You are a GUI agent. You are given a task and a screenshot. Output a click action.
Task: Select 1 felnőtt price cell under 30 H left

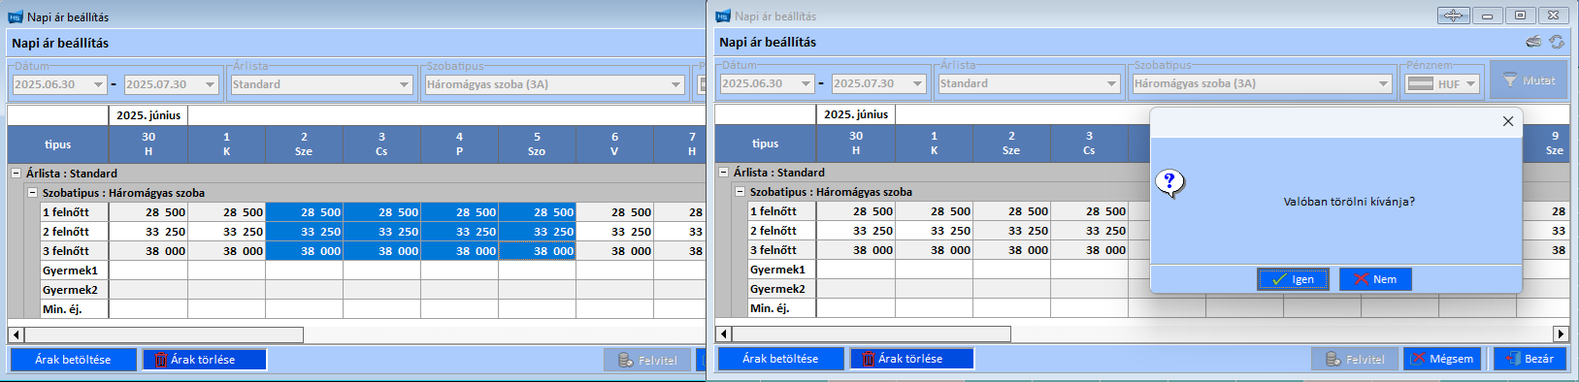point(148,212)
